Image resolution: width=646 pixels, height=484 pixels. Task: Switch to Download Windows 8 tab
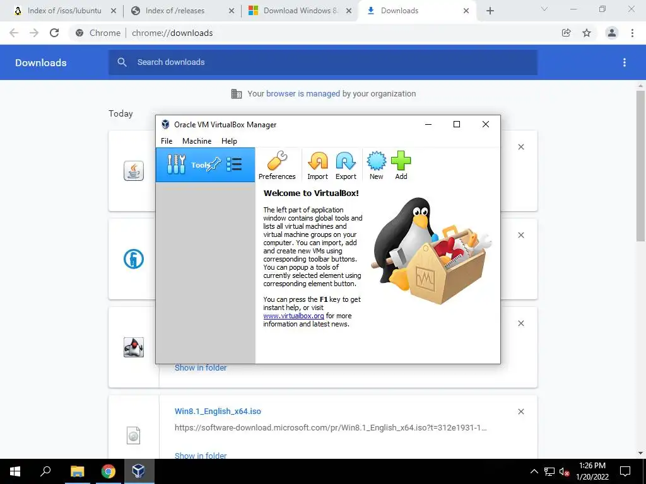(x=300, y=11)
